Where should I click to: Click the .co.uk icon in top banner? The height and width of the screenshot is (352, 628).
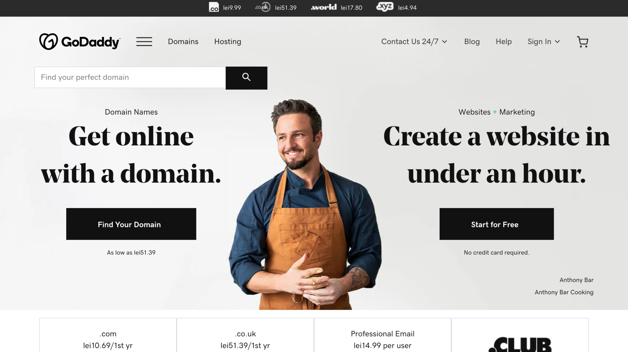pos(263,7)
